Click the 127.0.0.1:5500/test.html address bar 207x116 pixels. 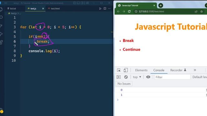[x=151, y=12]
